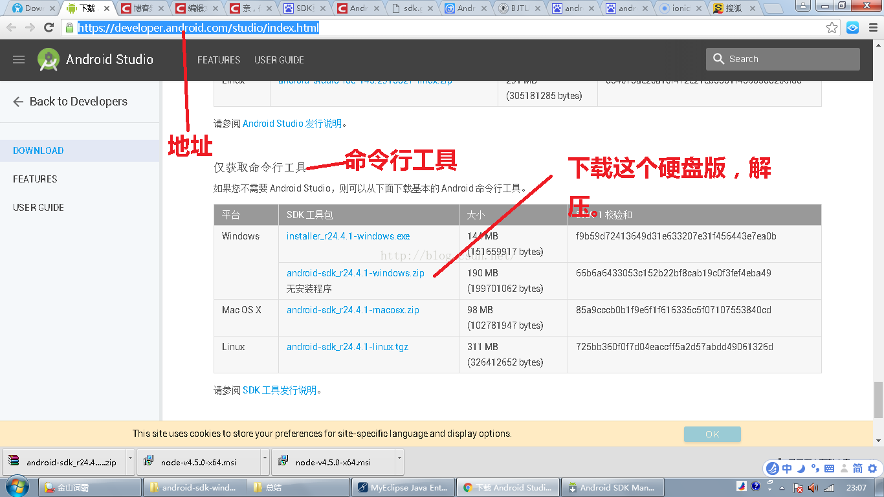884x497 pixels.
Task: Open the Chrome three-line menu
Action: pyautogui.click(x=873, y=28)
